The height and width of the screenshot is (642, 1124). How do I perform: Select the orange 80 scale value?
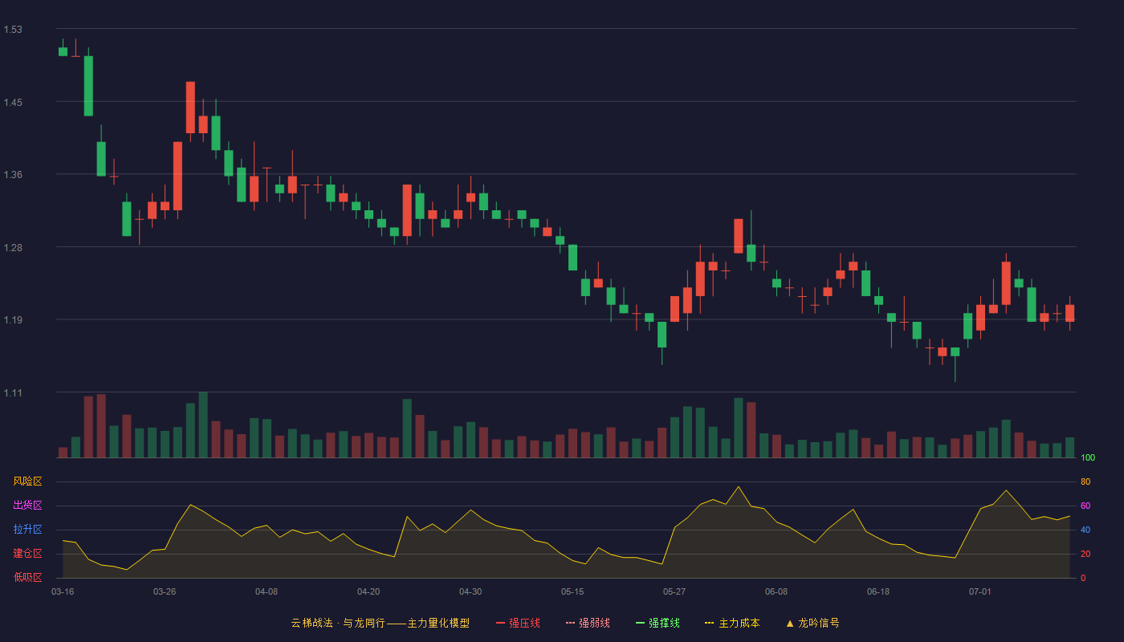(1085, 481)
